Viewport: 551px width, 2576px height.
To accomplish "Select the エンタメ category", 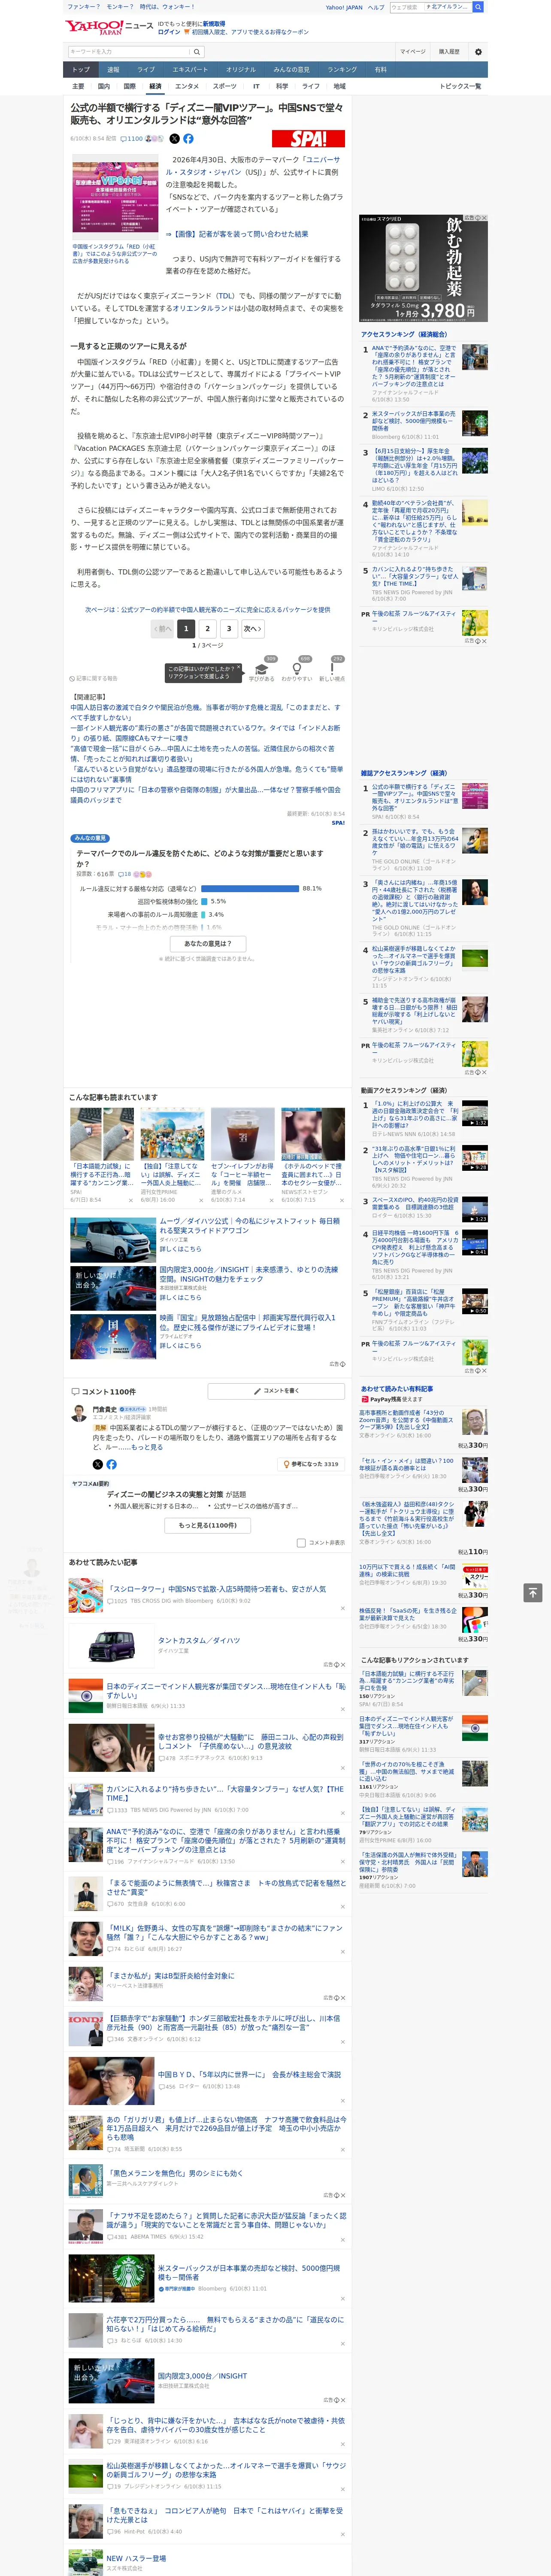I will (187, 86).
